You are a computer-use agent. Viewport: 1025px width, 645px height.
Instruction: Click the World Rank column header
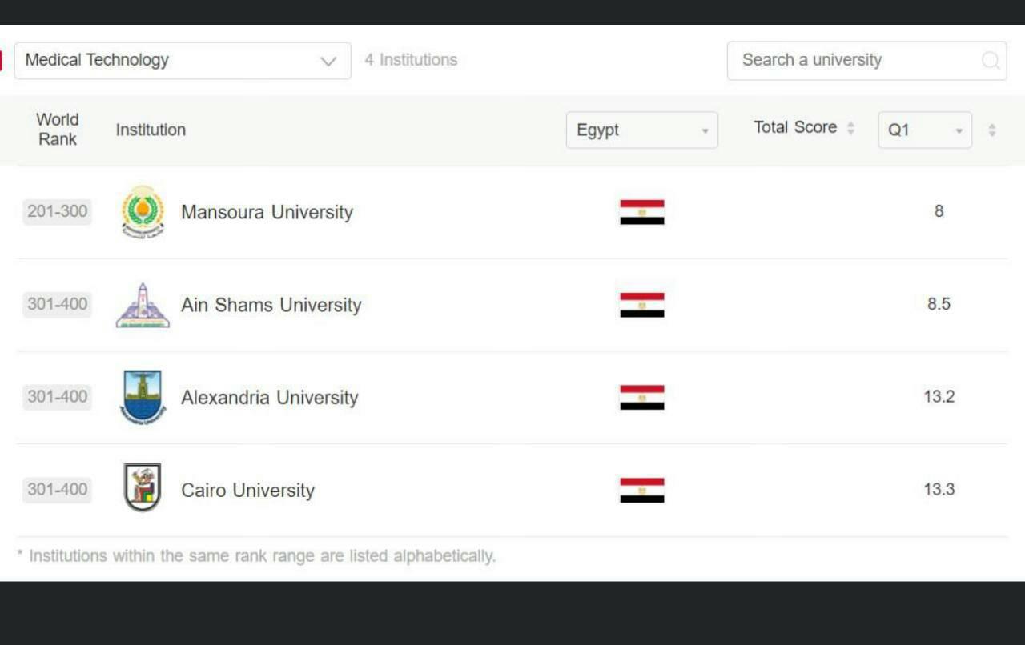[58, 130]
